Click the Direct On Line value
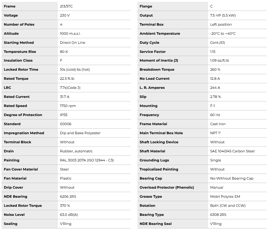 [x=72, y=43]
